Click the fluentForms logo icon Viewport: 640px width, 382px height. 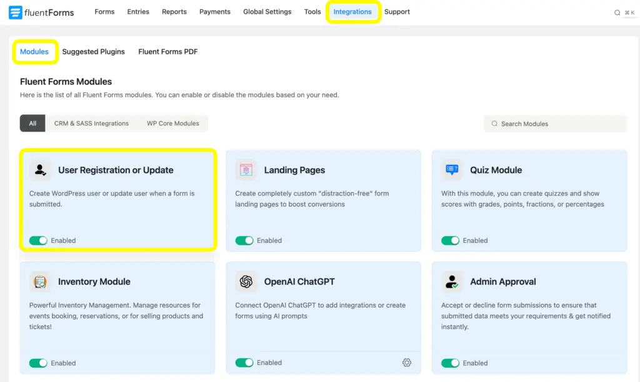[x=15, y=12]
